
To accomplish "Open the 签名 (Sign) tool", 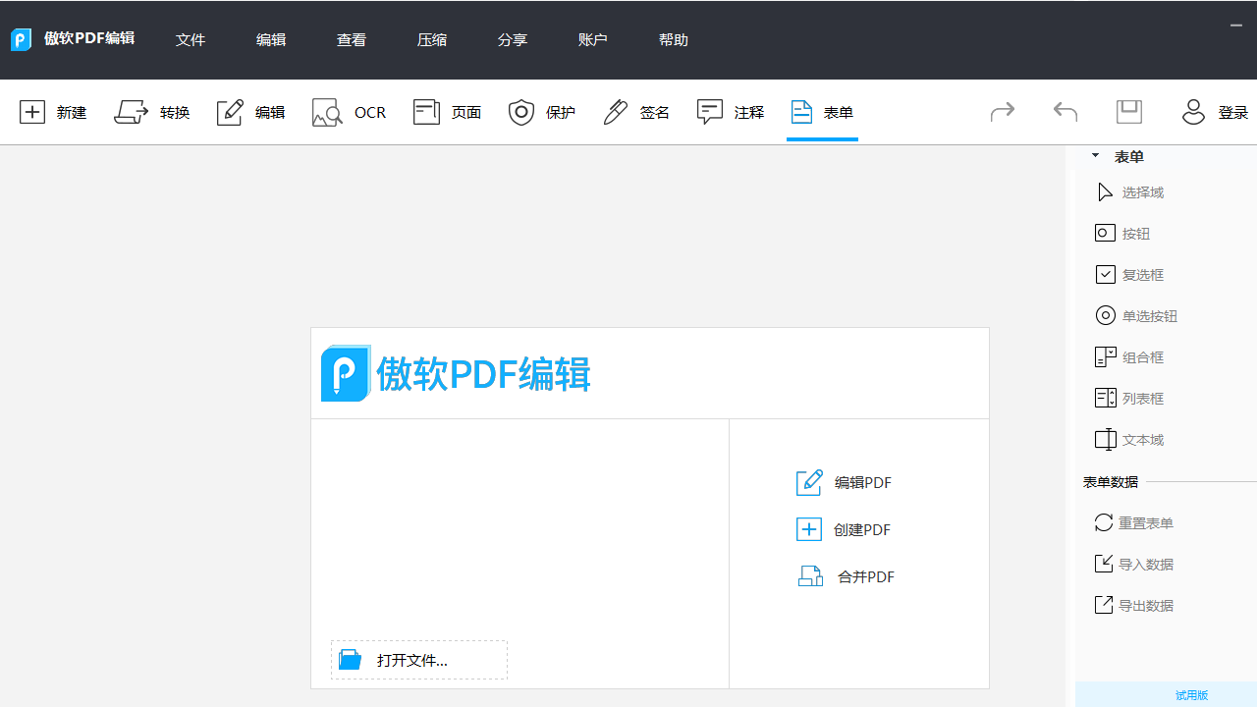I will pos(635,112).
